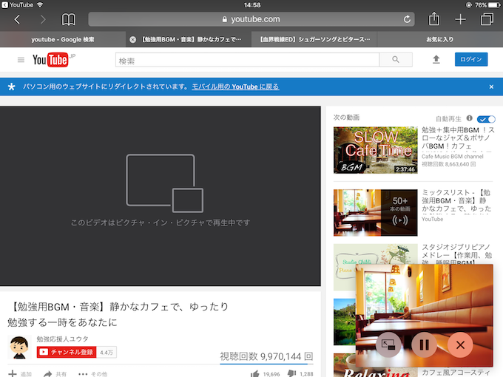This screenshot has height=377, width=503.
Task: Tap the Safari forward arrow
Action: pyautogui.click(x=43, y=19)
